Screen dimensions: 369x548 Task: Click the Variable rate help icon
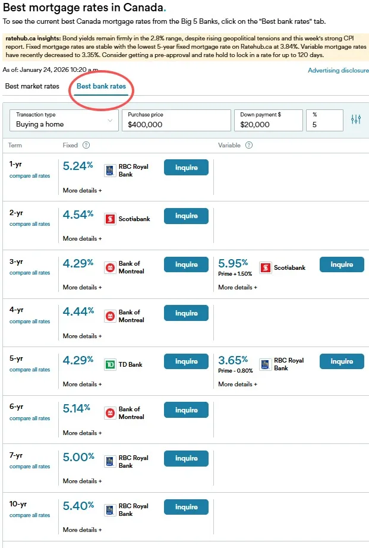[x=249, y=145]
